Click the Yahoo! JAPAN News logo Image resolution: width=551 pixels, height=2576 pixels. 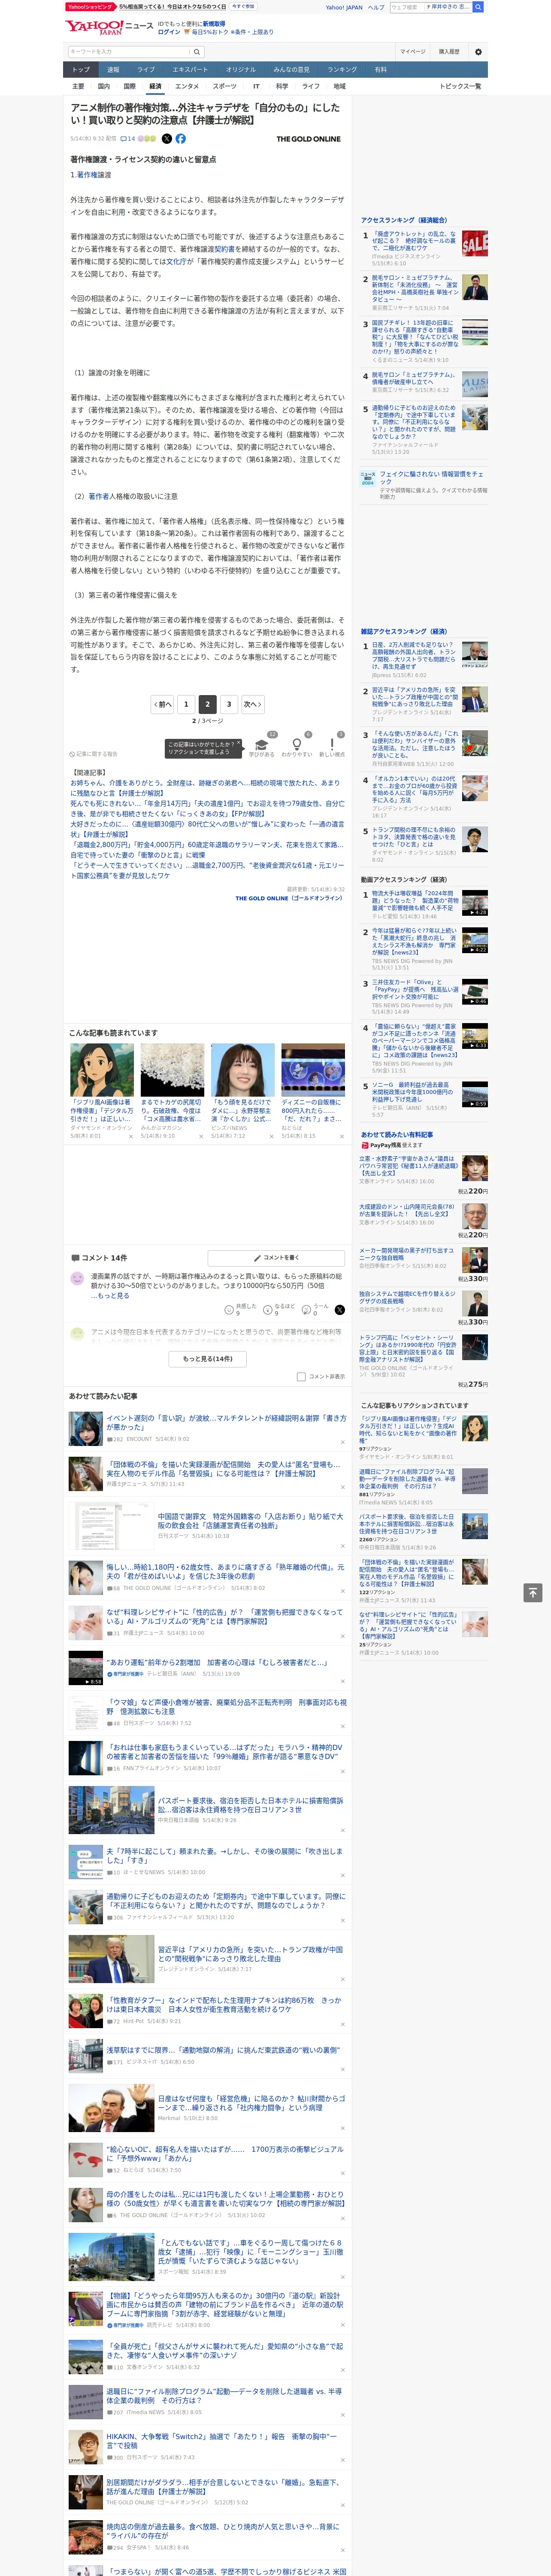coord(109,27)
